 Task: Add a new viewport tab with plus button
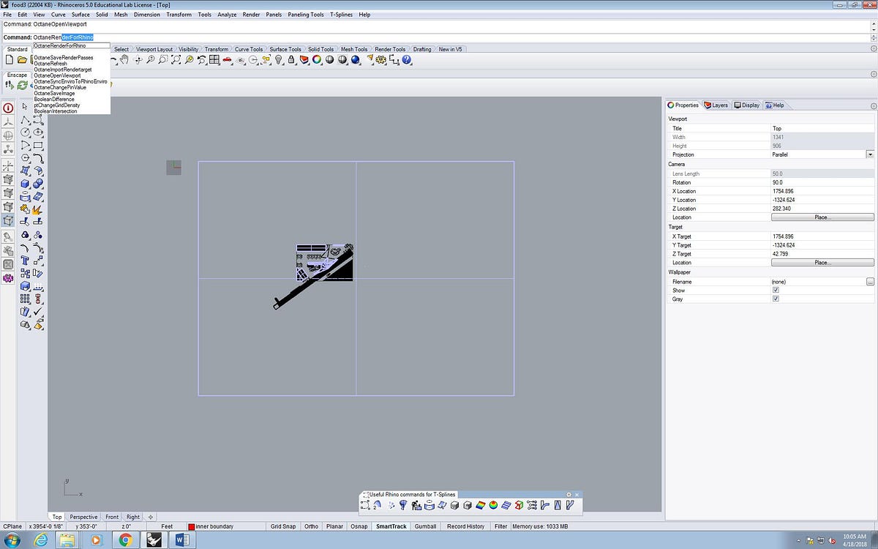tap(151, 517)
